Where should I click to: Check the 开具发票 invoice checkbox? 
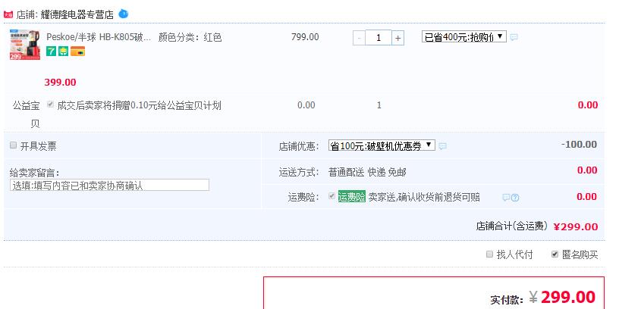[13, 145]
